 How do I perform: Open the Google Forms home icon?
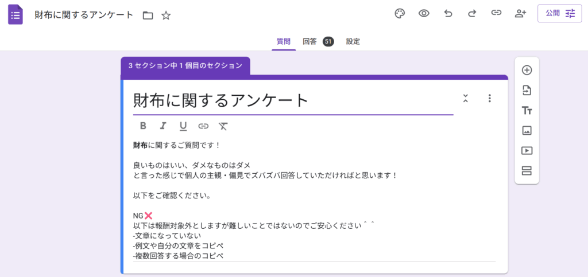tap(16, 15)
